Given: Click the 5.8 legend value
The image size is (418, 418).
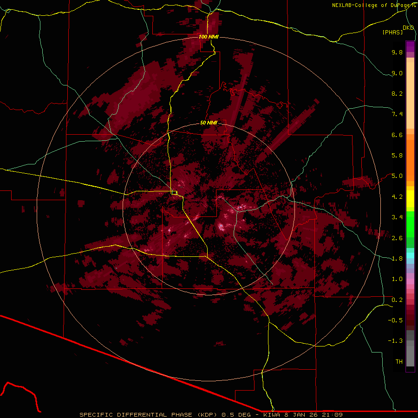Looking at the screenshot, I should (397, 156).
